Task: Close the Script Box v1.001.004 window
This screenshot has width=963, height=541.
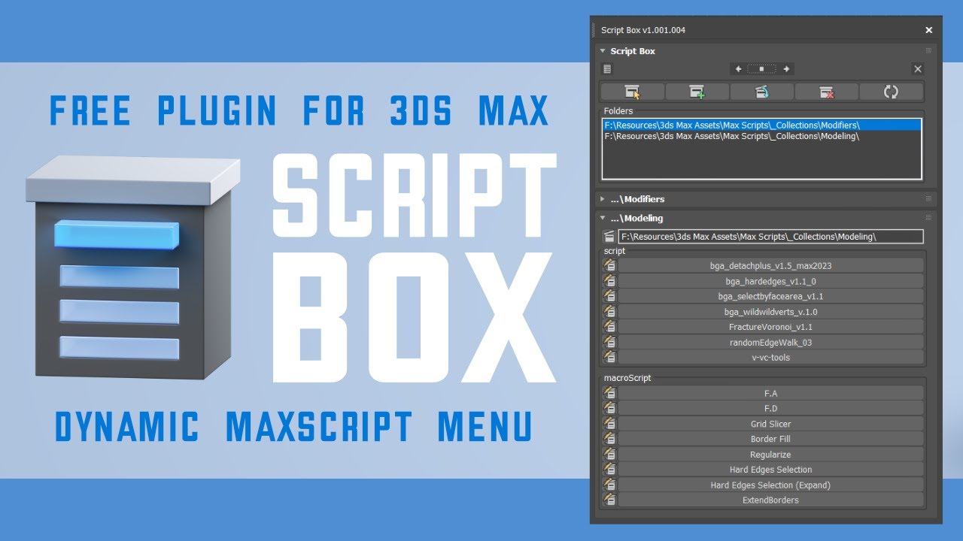Action: click(928, 30)
